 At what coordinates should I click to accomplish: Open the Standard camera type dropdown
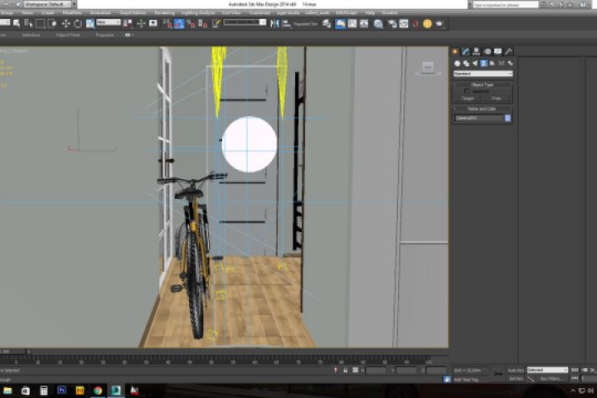pyautogui.click(x=483, y=74)
